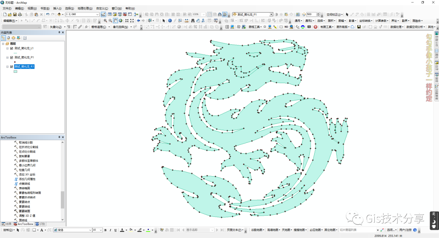Uncheck the 测试_简化龙_L1 layer visibility

click(x=11, y=48)
